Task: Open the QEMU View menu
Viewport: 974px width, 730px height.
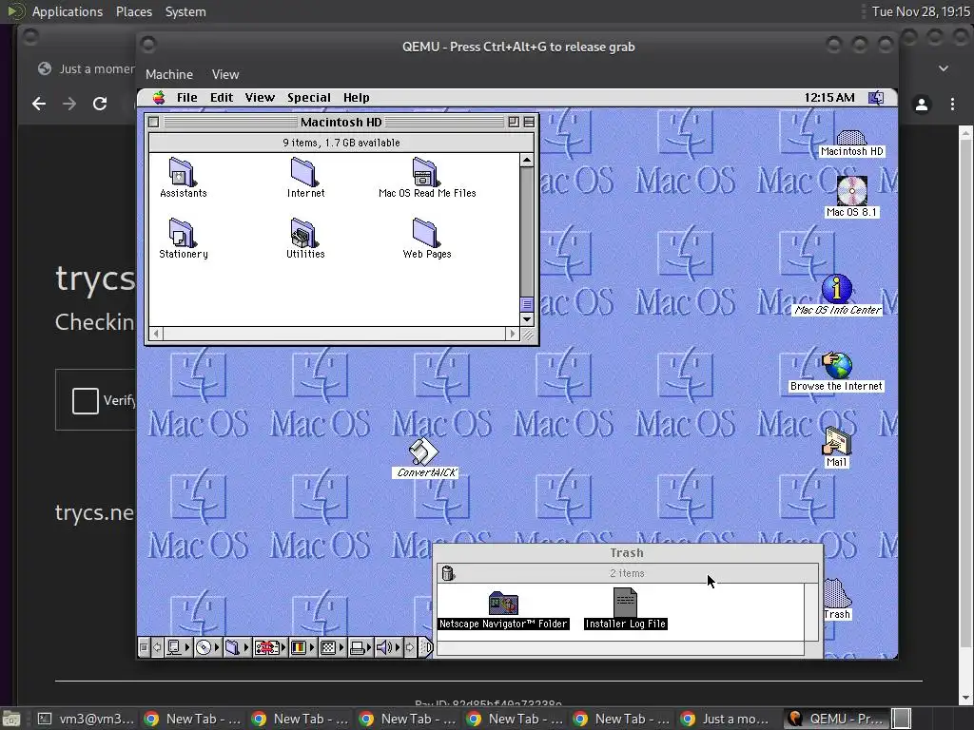Action: coord(224,74)
